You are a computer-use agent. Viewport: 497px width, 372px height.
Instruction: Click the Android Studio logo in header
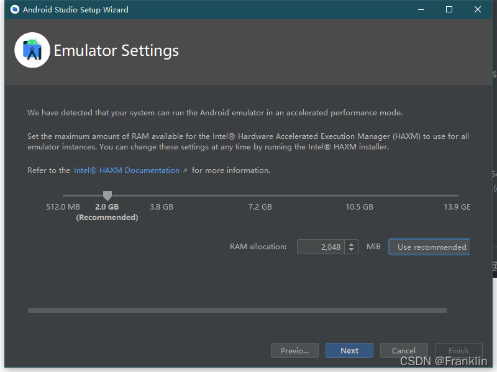click(32, 50)
